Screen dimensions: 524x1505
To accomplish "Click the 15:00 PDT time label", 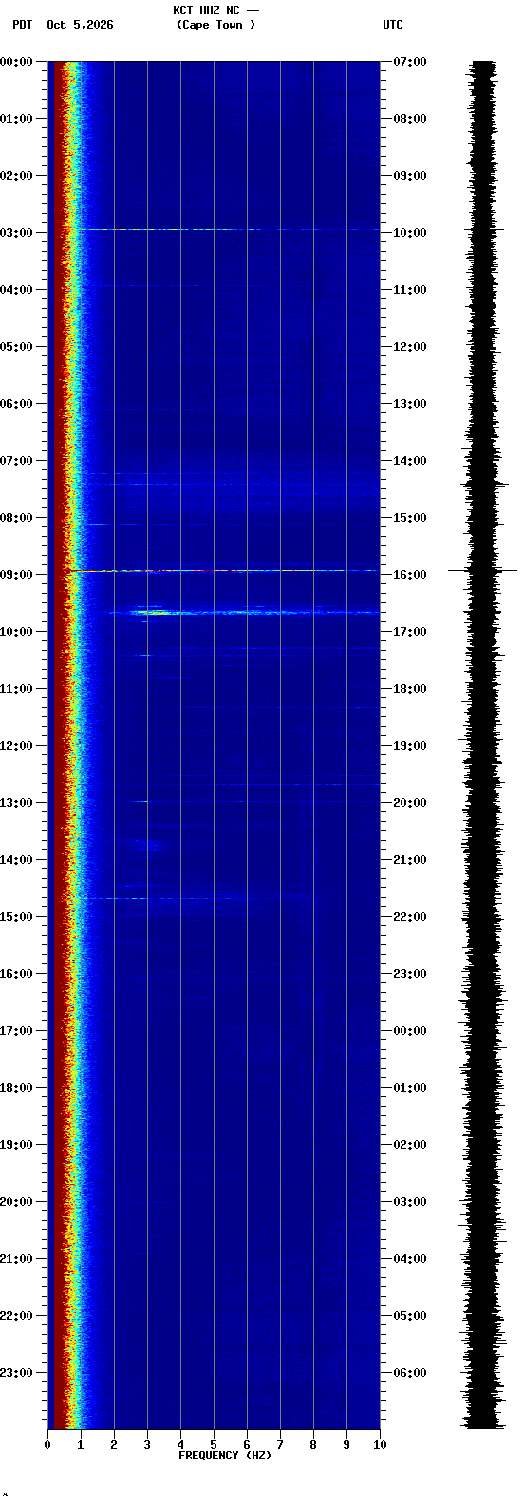I will (x=17, y=917).
